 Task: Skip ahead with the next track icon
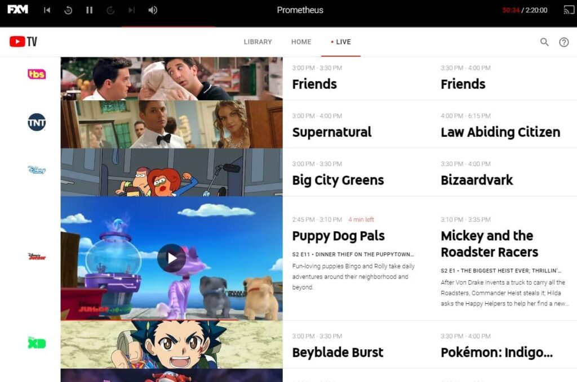coord(131,10)
